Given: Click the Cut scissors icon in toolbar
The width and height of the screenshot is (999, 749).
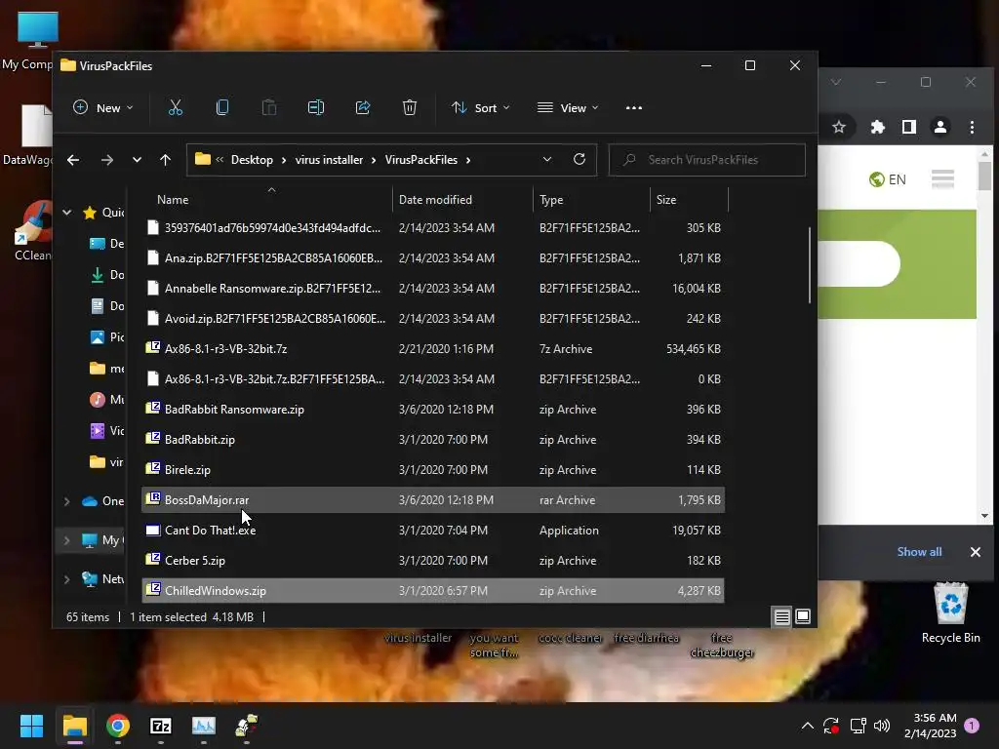Looking at the screenshot, I should point(176,107).
